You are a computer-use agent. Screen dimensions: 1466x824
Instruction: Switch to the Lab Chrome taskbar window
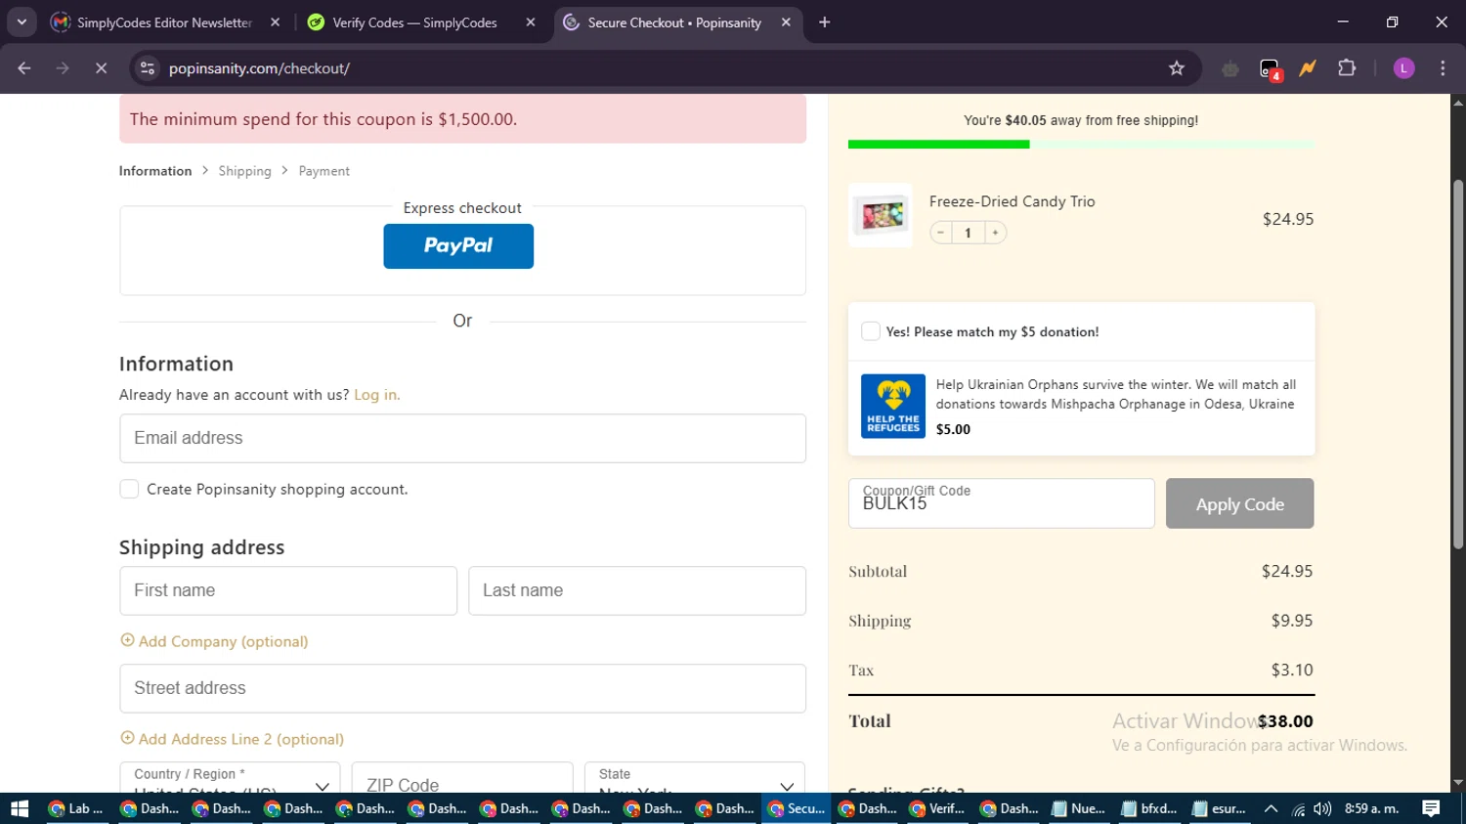pyautogui.click(x=76, y=808)
